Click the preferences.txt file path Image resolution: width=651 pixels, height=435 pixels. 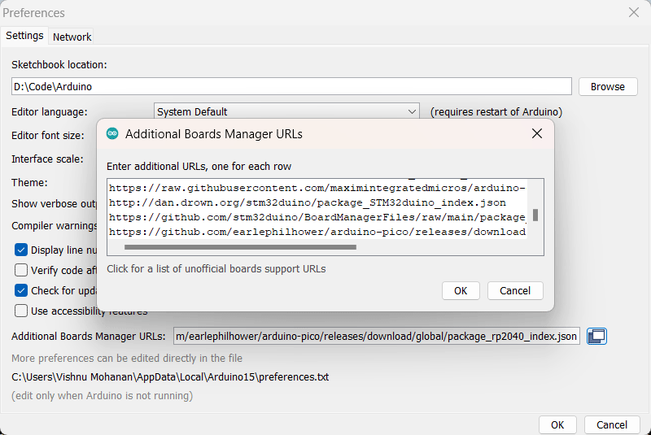pyautogui.click(x=170, y=377)
